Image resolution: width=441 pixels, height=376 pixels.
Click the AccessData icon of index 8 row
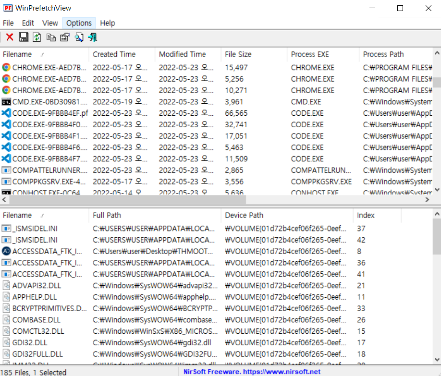coord(6,251)
